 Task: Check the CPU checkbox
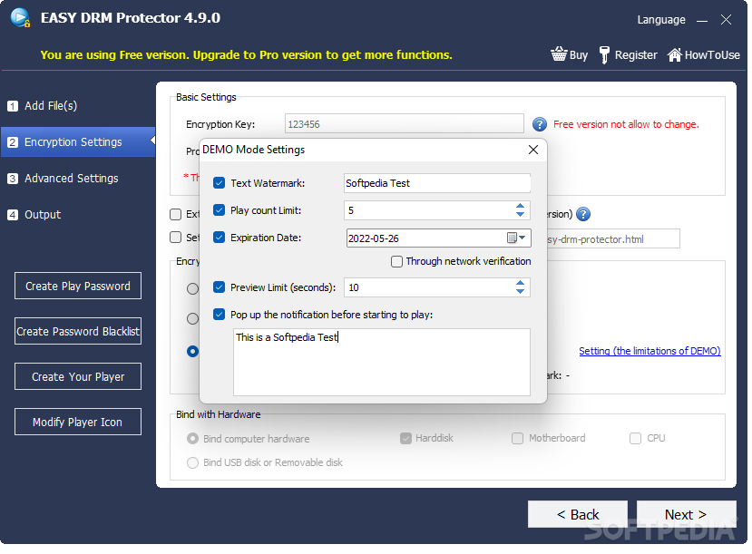click(636, 438)
